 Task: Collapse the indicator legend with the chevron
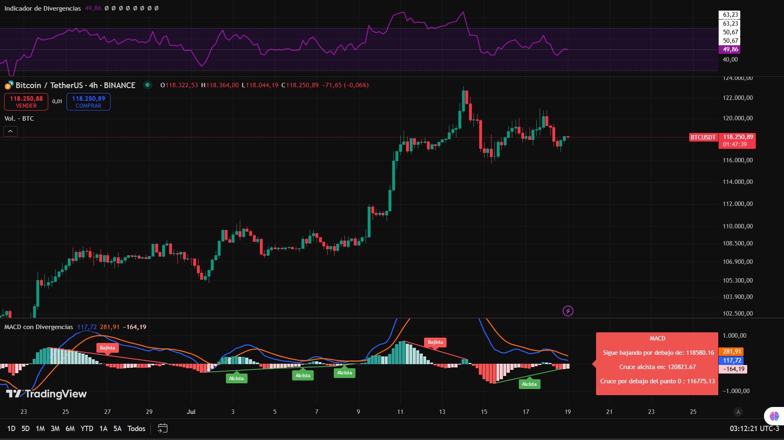[11, 131]
